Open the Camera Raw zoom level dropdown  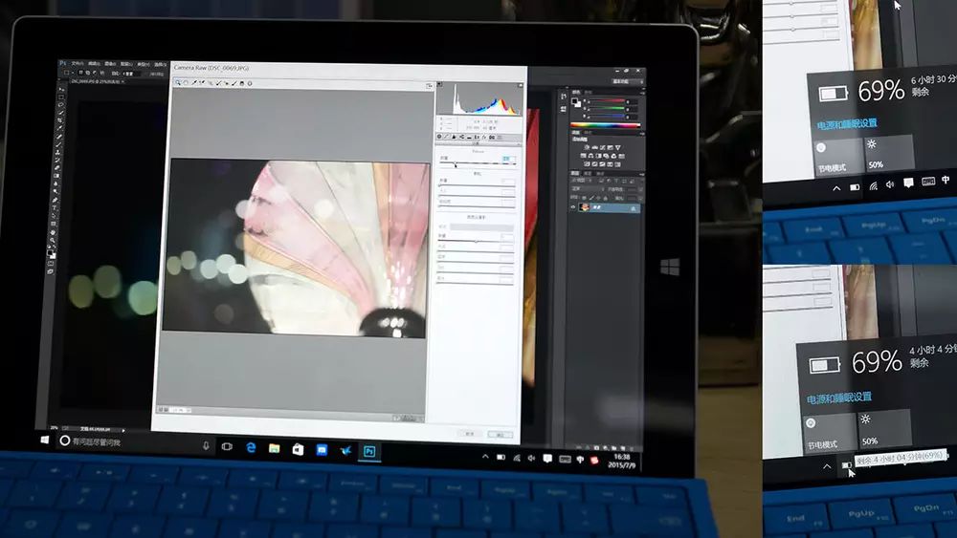coord(181,410)
